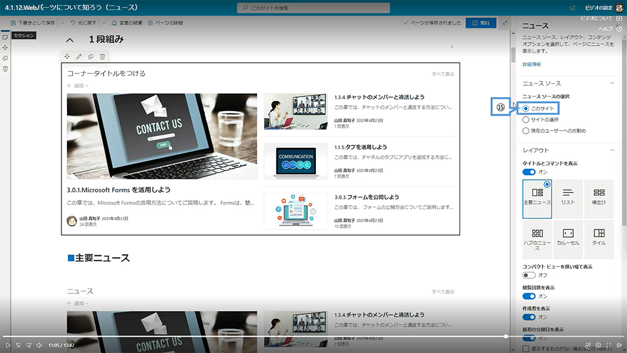627x353 pixels.
Task: Click edit section icon in left rail
Action: coord(5,37)
